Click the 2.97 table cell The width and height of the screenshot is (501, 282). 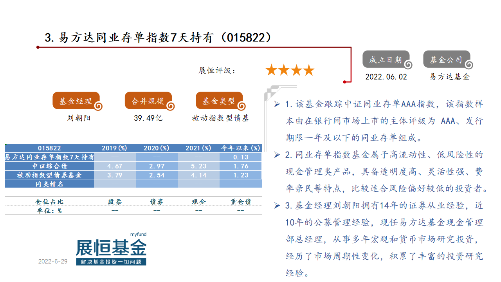coord(157,166)
